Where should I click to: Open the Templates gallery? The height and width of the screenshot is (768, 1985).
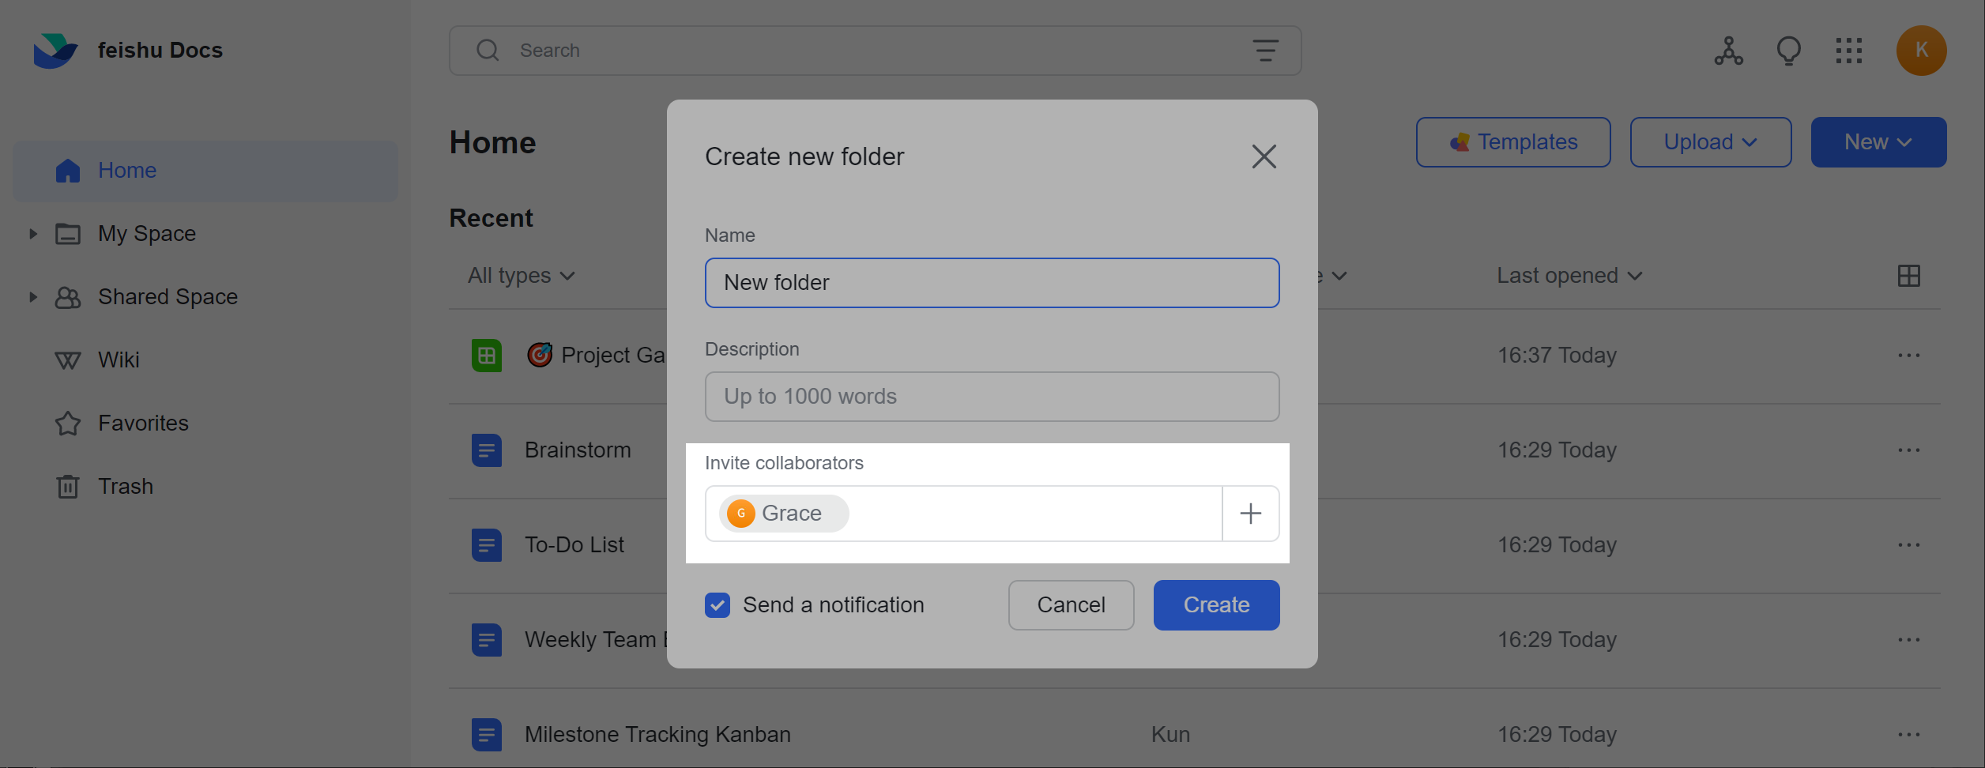(x=1512, y=142)
